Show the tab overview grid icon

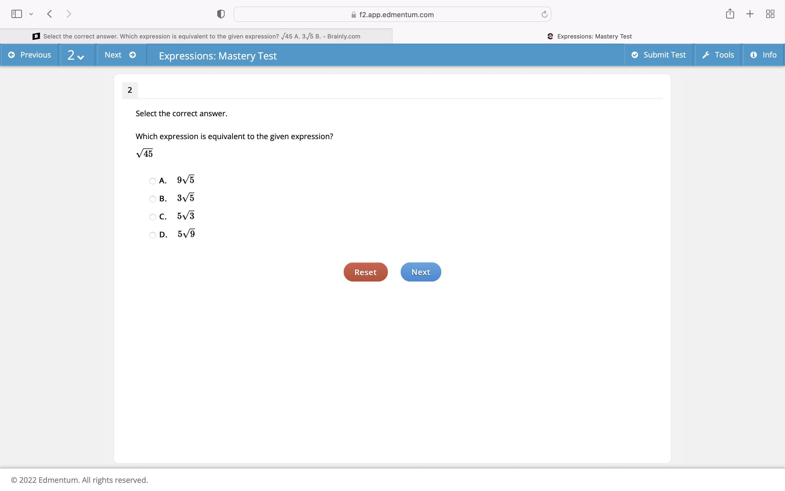770,14
